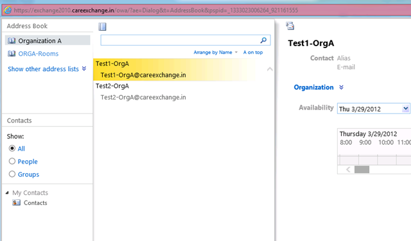Click the Contacts section heading
Viewport: 411px width, 241px height.
[x=19, y=120]
